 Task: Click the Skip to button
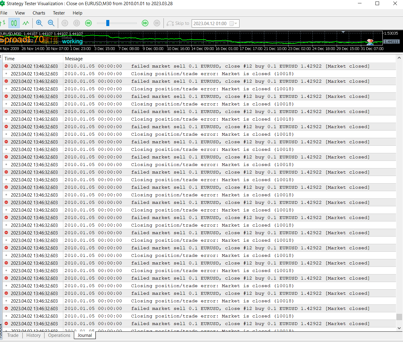[x=178, y=23]
